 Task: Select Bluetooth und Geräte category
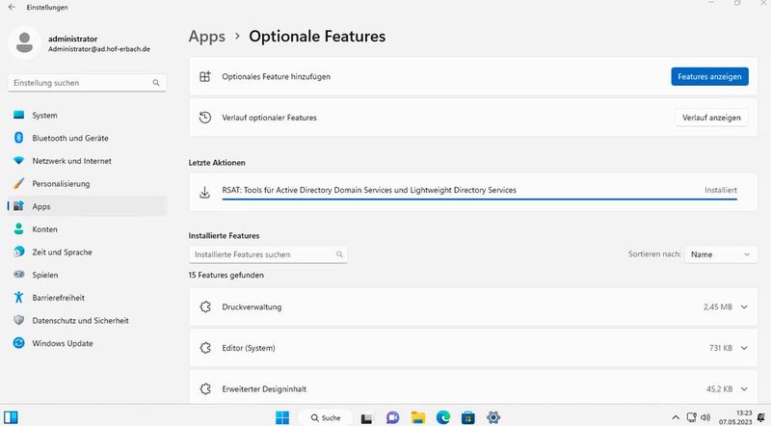pos(87,138)
